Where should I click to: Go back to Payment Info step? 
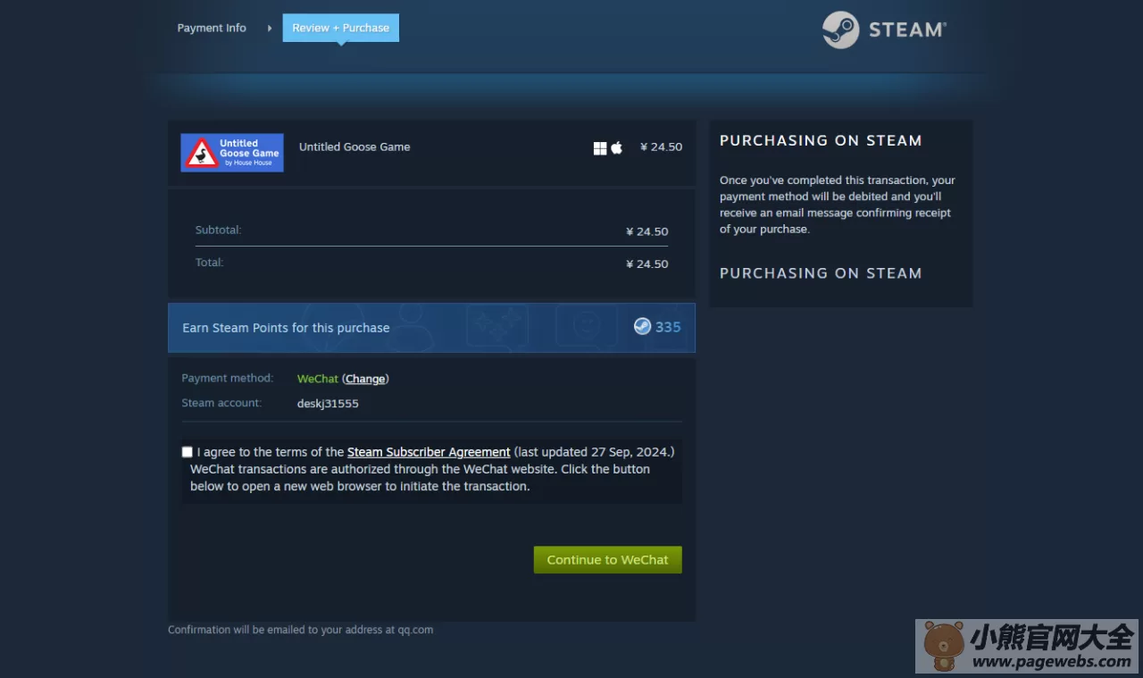[212, 28]
